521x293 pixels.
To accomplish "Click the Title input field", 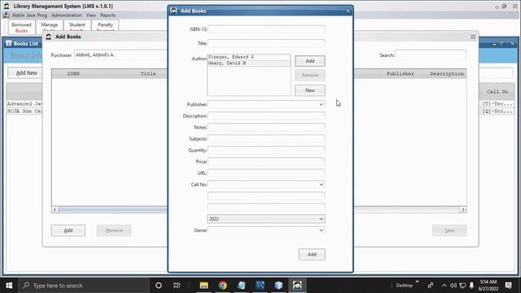I will [x=266, y=43].
